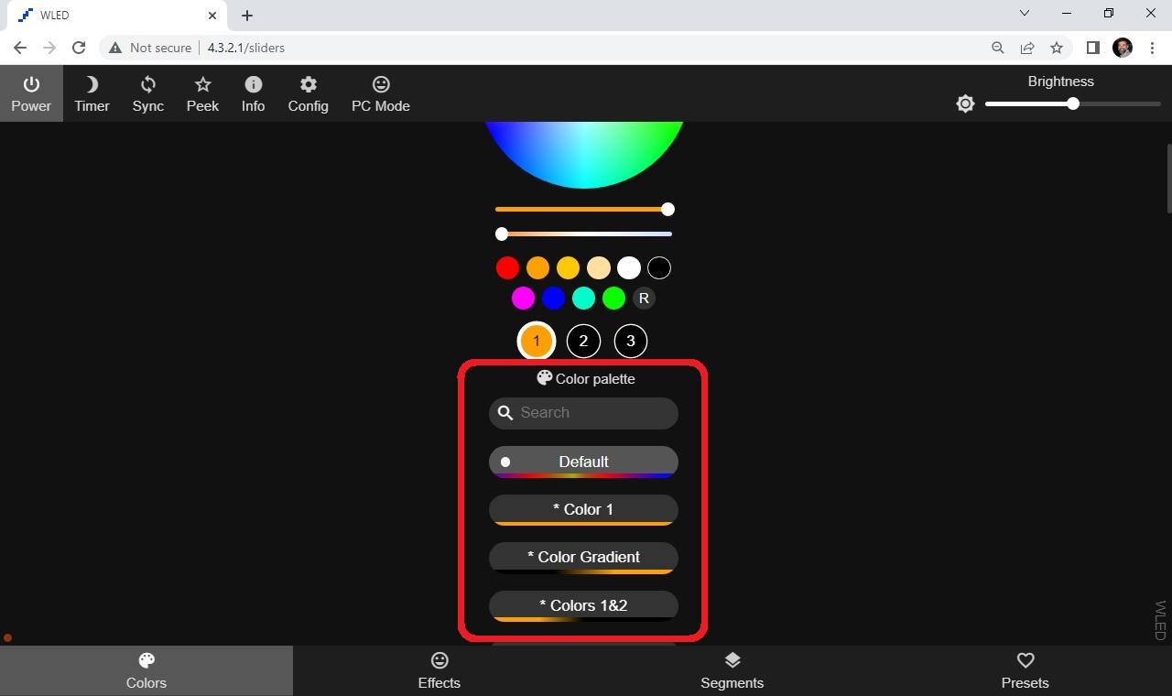Pick the red color swatch
This screenshot has height=696, width=1172.
coord(507,267)
